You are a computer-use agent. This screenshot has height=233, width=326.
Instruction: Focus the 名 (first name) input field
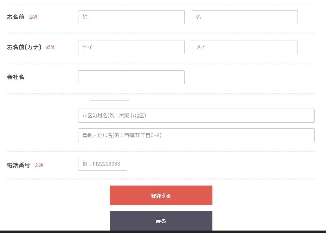pyautogui.click(x=244, y=17)
